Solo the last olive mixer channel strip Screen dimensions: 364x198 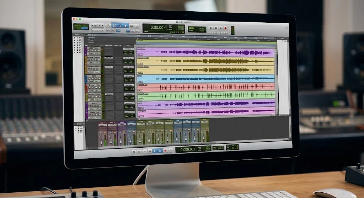(203, 128)
